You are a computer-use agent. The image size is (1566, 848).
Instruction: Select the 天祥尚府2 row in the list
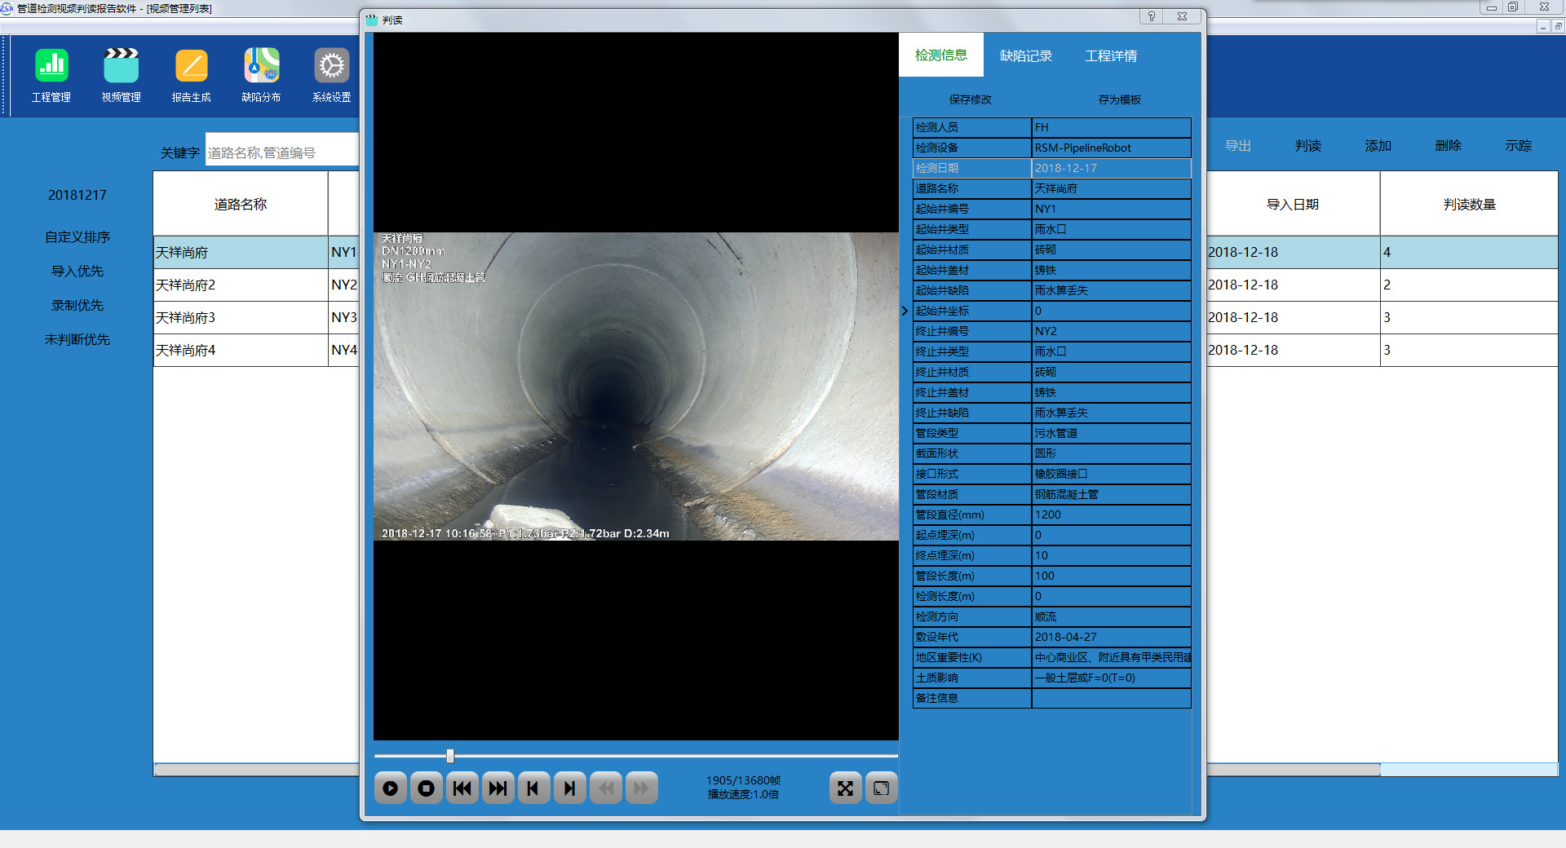tap(241, 285)
